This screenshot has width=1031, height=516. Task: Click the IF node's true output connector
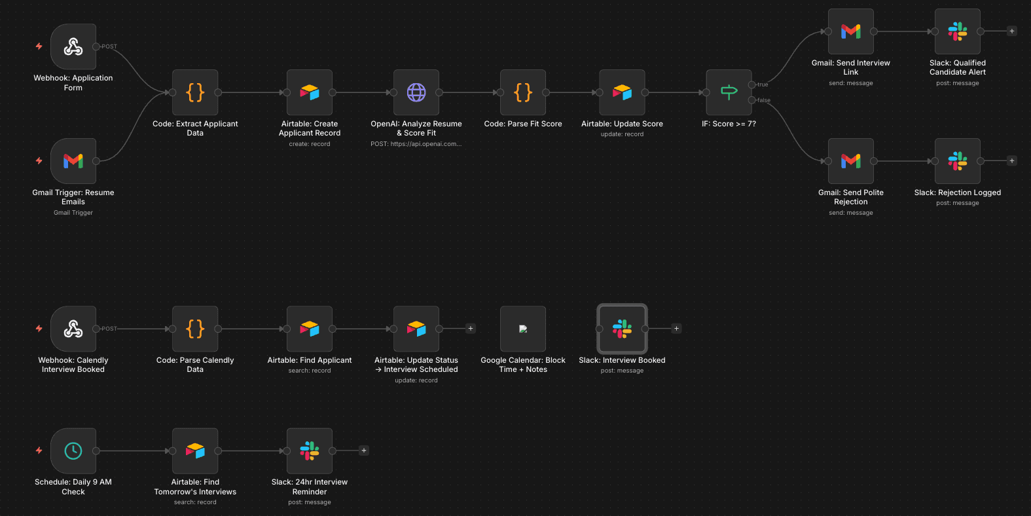click(751, 84)
